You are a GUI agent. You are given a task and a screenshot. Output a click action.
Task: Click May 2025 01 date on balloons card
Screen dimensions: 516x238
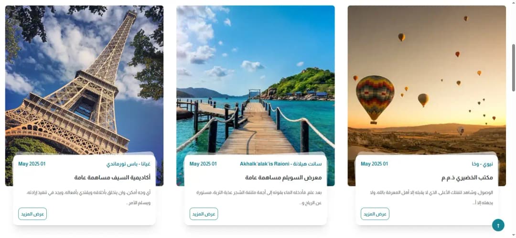(374, 164)
